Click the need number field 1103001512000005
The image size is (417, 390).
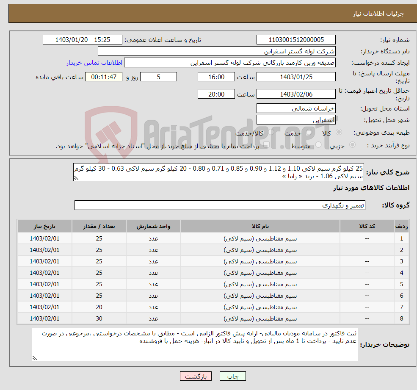pyautogui.click(x=296, y=40)
